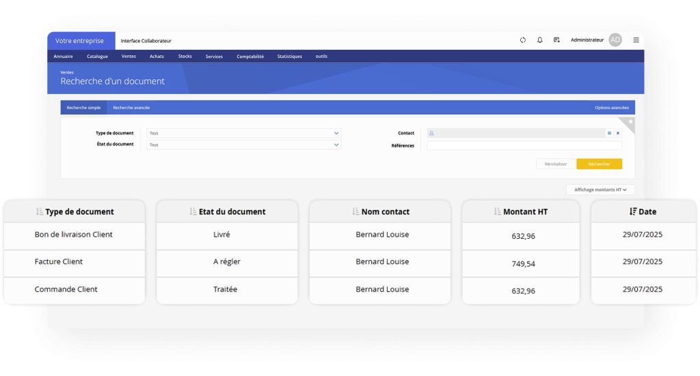Click the AD administrator avatar
Viewport: 700px width, 376px height.
coord(615,40)
